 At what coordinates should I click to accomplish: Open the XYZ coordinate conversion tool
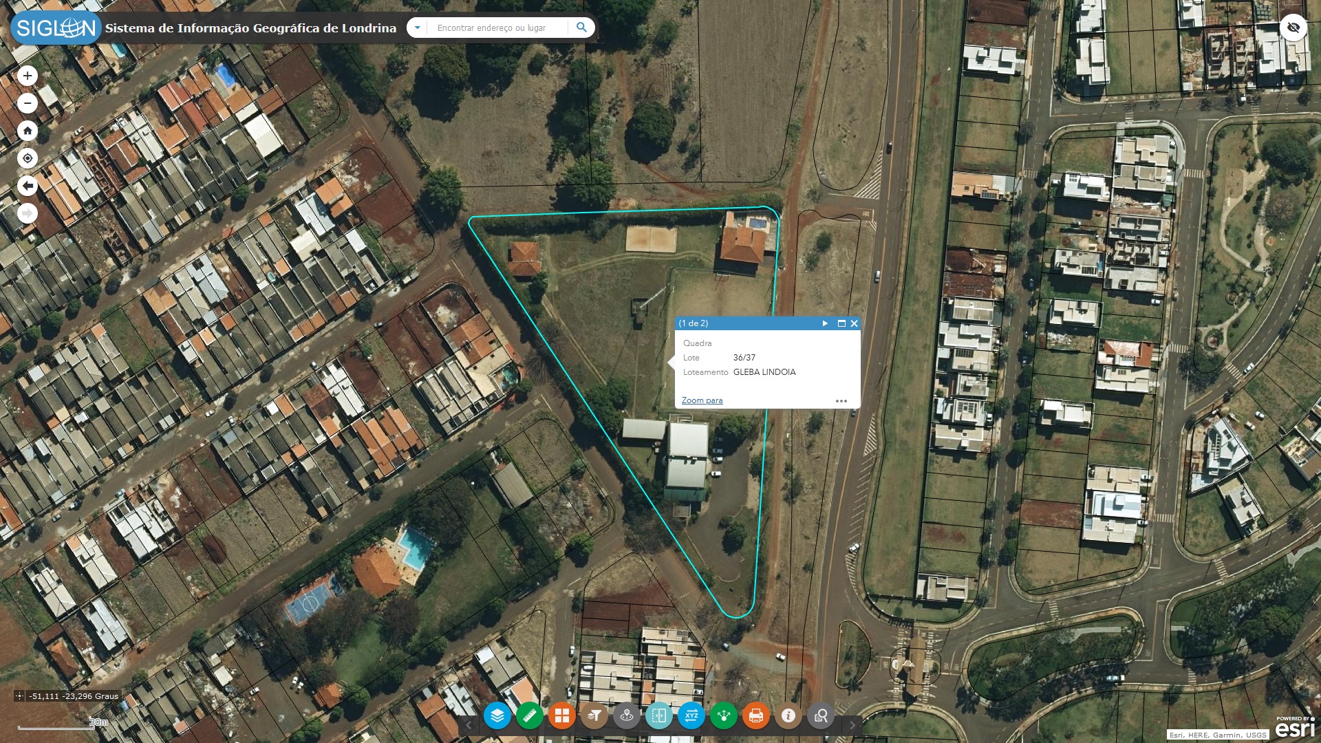[691, 716]
